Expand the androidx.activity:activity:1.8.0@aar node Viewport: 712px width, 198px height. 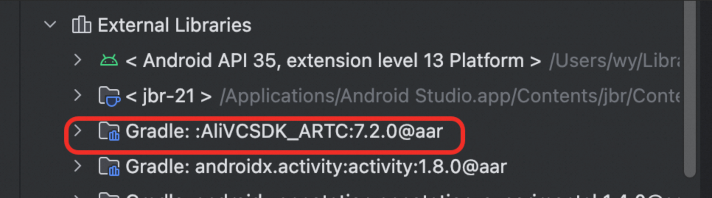[77, 166]
